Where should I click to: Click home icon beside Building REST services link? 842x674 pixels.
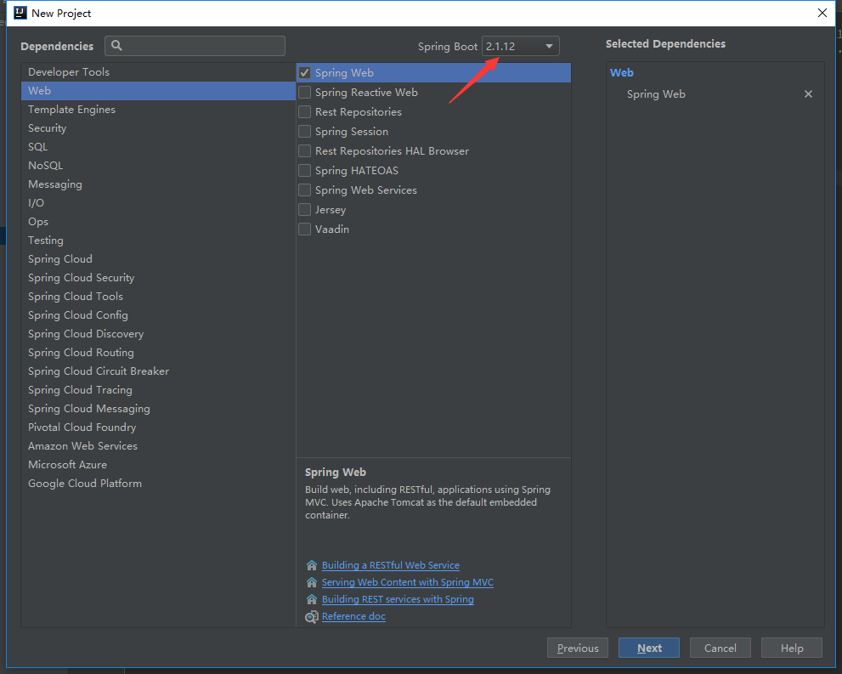pyautogui.click(x=312, y=599)
